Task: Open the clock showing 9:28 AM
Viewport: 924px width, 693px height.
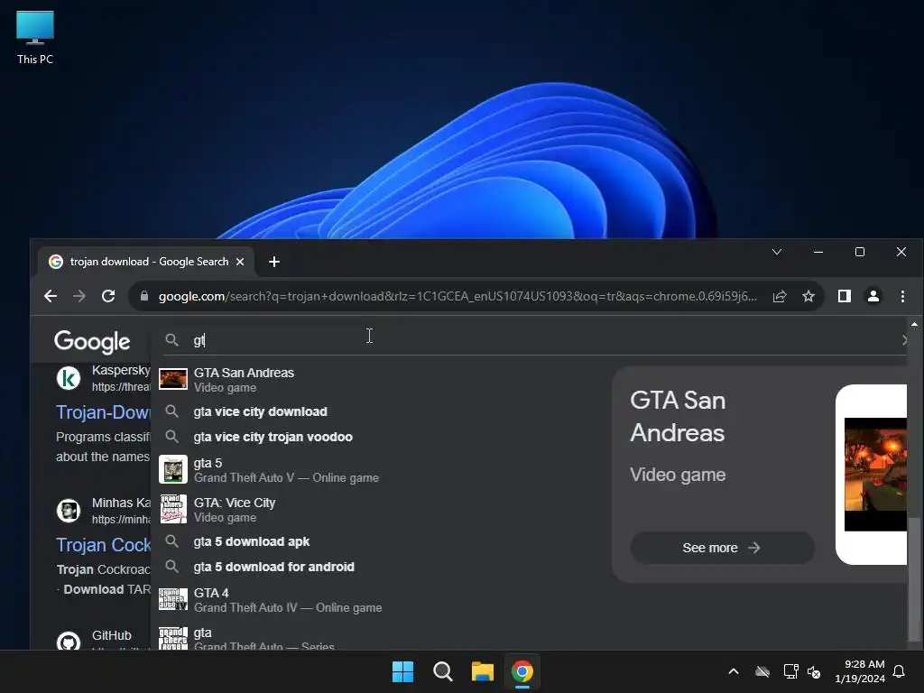Action: pyautogui.click(x=860, y=671)
